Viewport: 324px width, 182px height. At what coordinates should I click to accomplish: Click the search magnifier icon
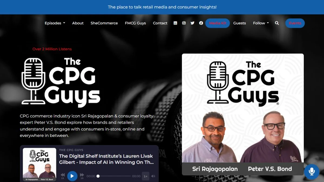tap(277, 23)
